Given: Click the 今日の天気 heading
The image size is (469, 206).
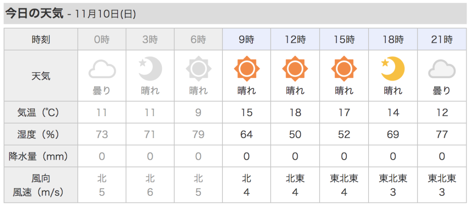Looking at the screenshot, I should point(34,14).
